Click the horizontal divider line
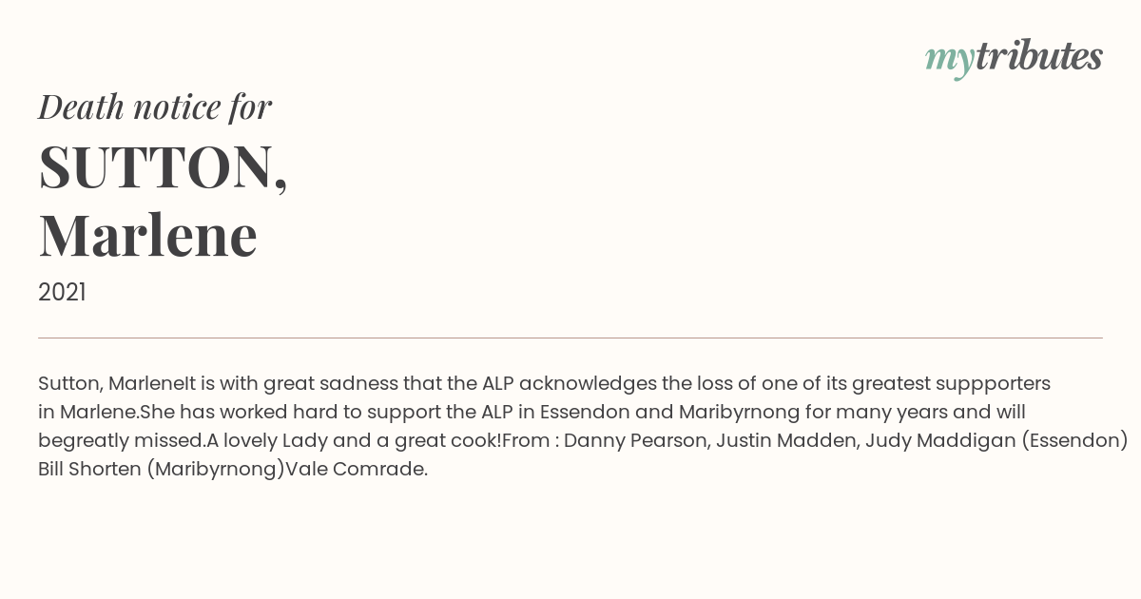This screenshot has height=599, width=1141. coord(570,338)
